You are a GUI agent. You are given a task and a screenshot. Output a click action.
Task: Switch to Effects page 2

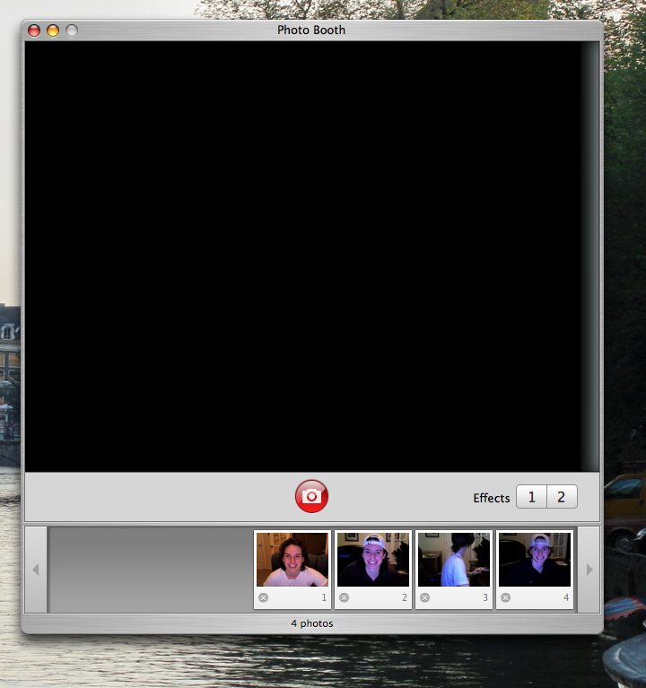(562, 497)
